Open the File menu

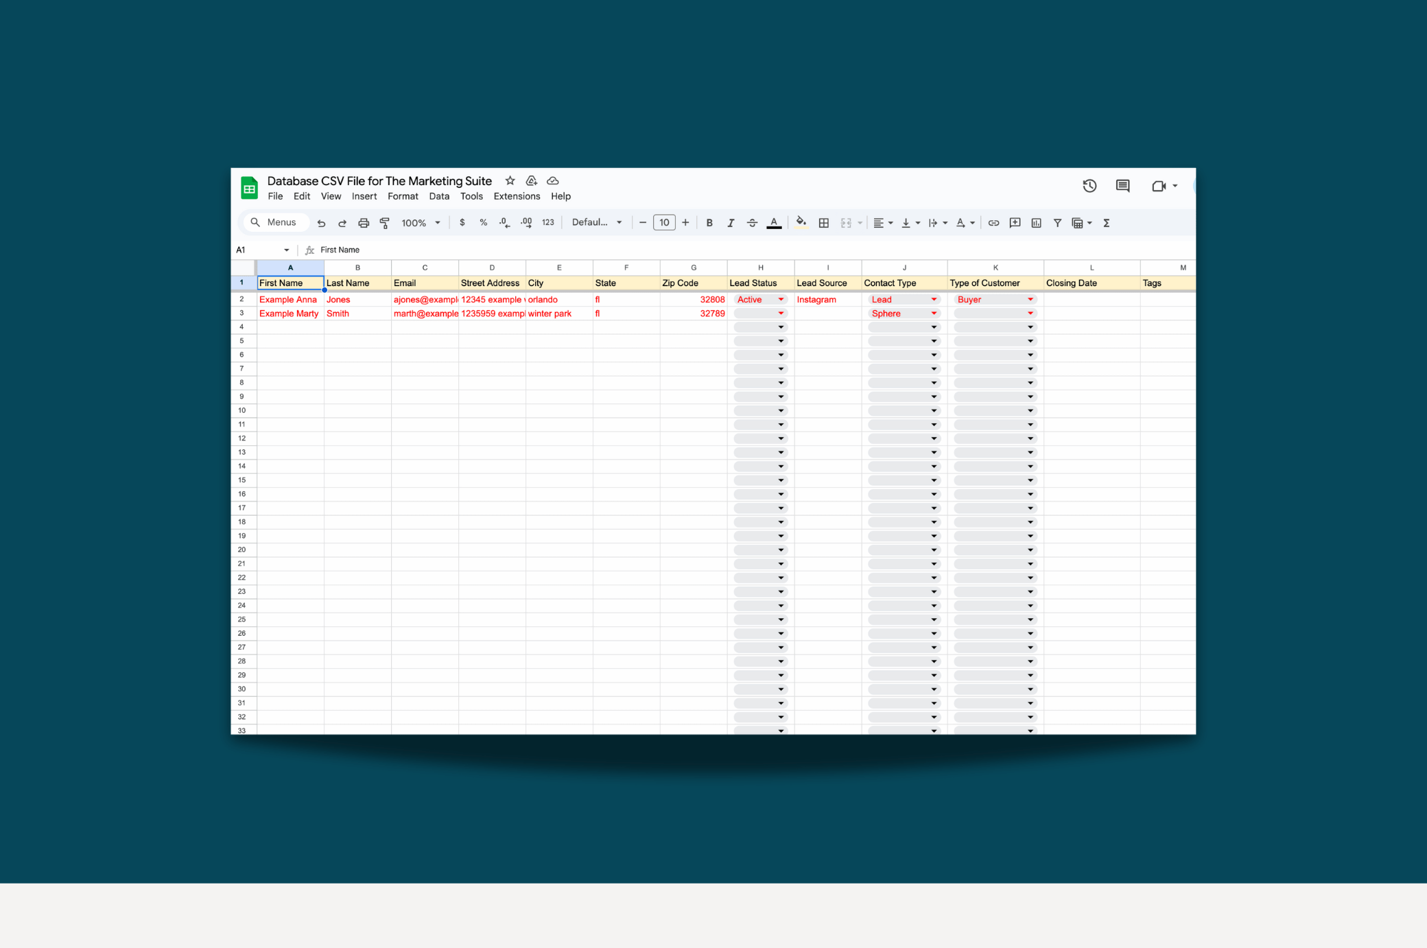point(275,197)
